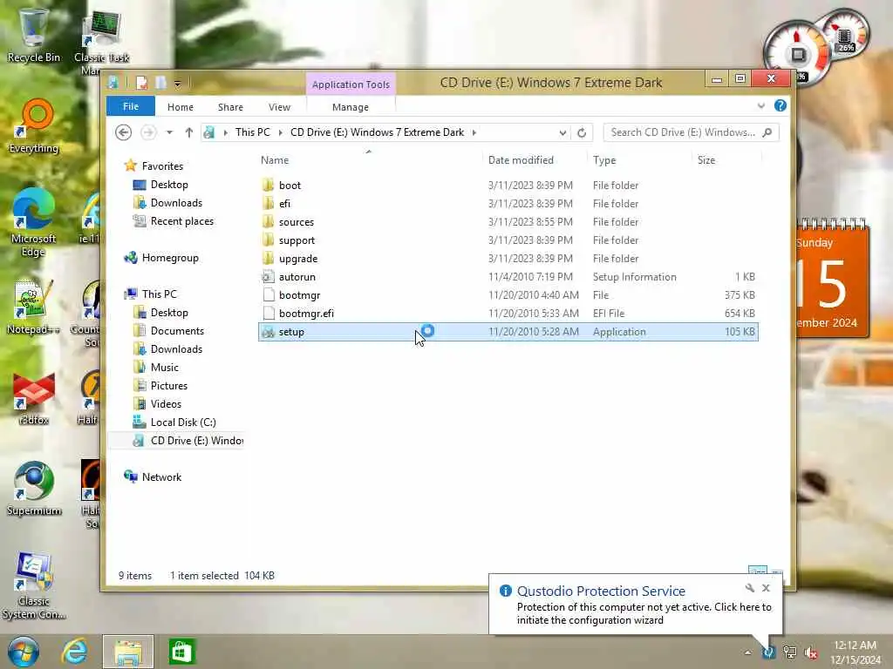The width and height of the screenshot is (893, 669).
Task: Open the Share ribbon tab
Action: 230,107
